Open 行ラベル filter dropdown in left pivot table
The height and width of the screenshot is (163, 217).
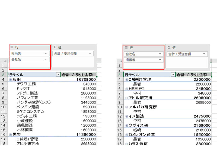[58, 75]
